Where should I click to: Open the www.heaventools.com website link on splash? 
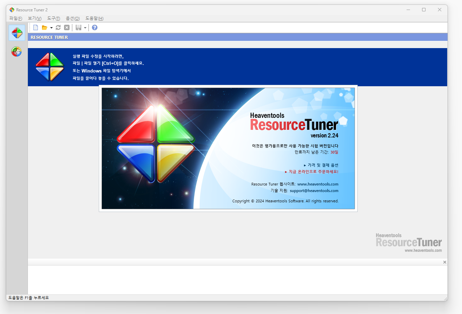click(318, 184)
